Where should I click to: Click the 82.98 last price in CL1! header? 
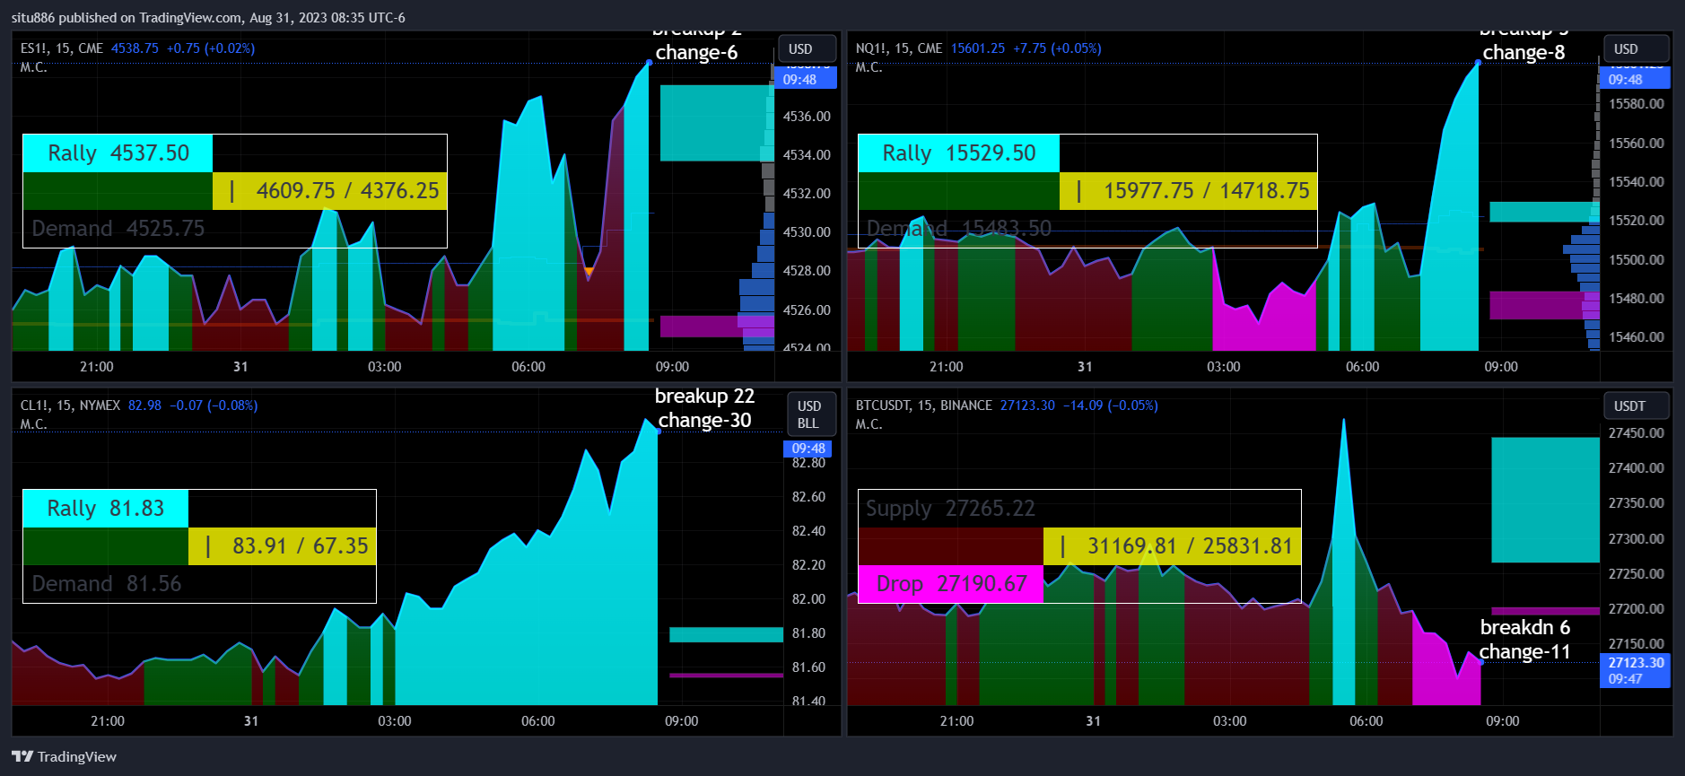tap(144, 405)
